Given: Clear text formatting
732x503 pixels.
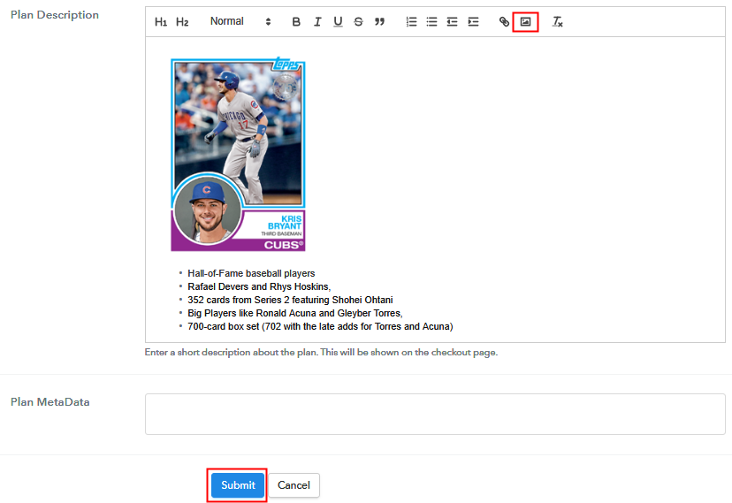Looking at the screenshot, I should [x=558, y=22].
